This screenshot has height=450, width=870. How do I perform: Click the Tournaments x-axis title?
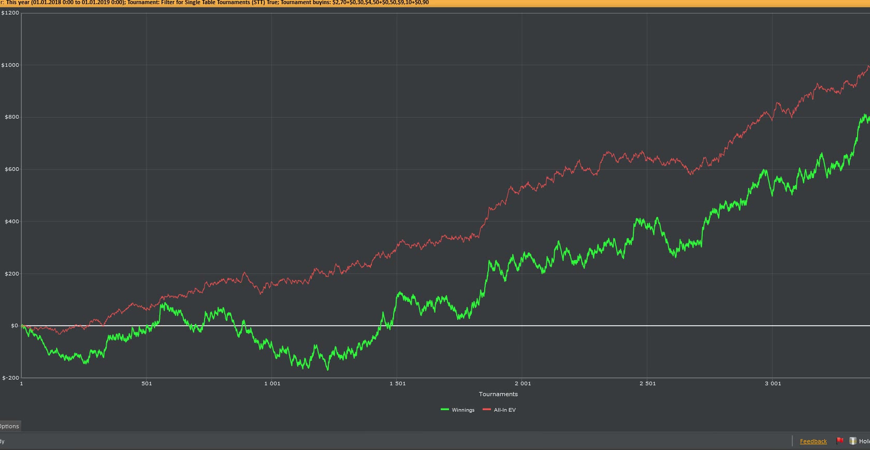coord(498,394)
